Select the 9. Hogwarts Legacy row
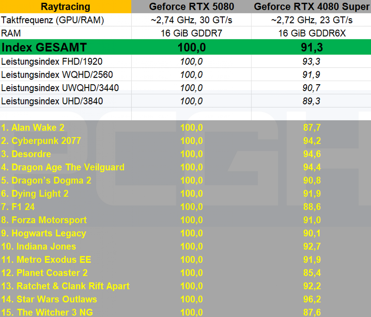The image size is (371, 317). [185, 233]
